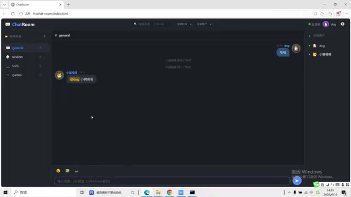Open a new browser tab with plus
Viewport: 351px width, 197px height.
click(x=69, y=4)
